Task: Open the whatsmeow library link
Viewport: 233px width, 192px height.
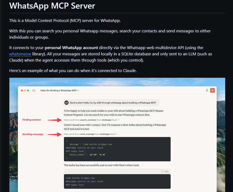Action: [x=20, y=54]
